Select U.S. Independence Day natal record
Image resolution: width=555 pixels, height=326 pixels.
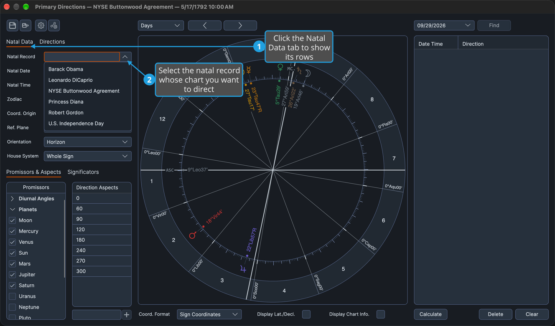coord(88,124)
